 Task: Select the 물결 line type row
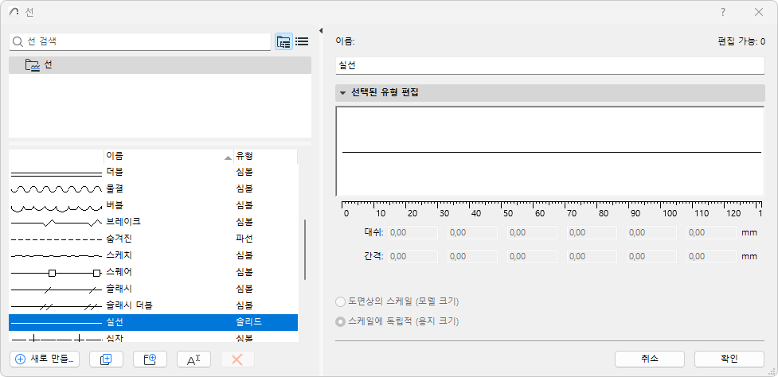coord(154,188)
